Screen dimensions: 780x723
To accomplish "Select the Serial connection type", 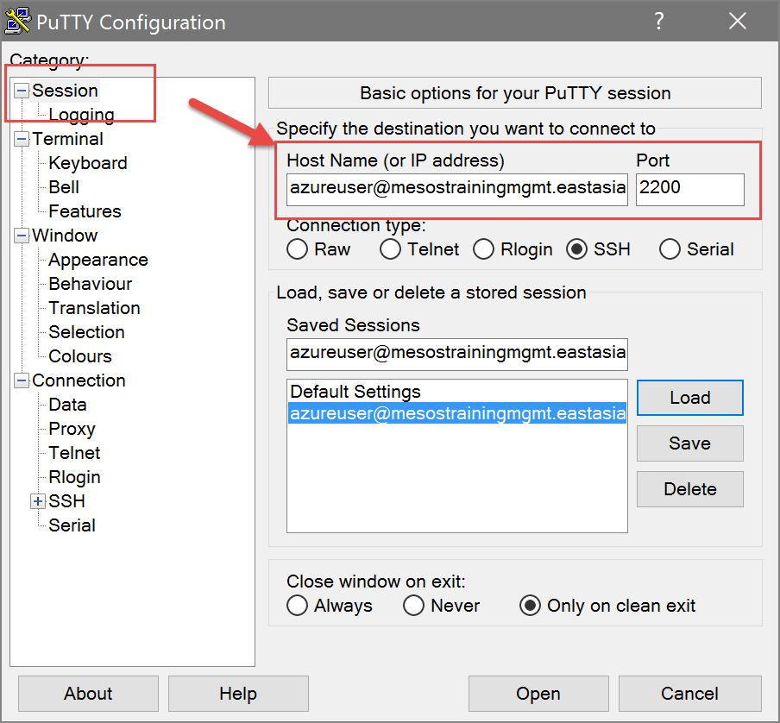I will click(670, 249).
